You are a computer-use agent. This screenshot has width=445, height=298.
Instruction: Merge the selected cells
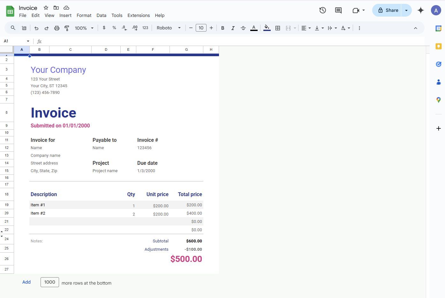[x=288, y=28]
